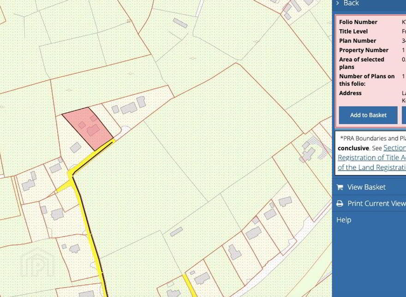Open the Registration of Title link
This screenshot has height=297, width=406.
372,157
